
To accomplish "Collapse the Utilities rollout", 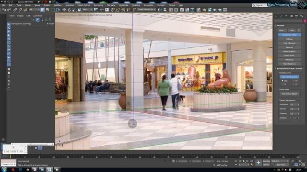I will [281, 25].
